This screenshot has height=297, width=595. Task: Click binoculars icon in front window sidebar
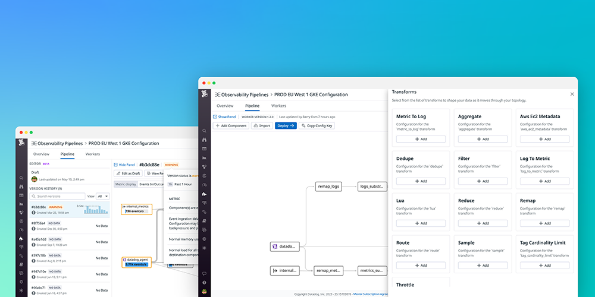(x=204, y=140)
